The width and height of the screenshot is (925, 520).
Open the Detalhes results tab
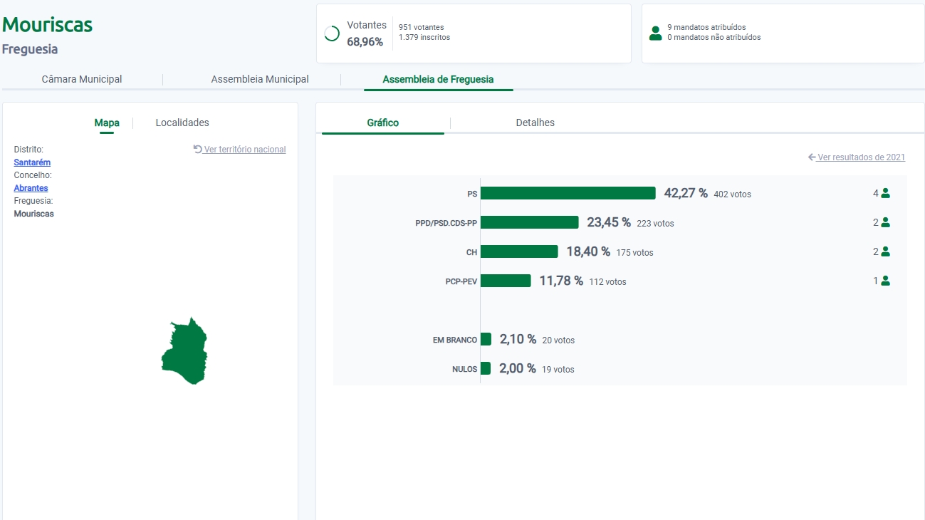[x=535, y=123]
